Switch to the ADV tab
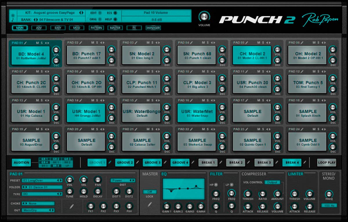Image resolution: width=348 pixels, height=222 pixels. 39,28
